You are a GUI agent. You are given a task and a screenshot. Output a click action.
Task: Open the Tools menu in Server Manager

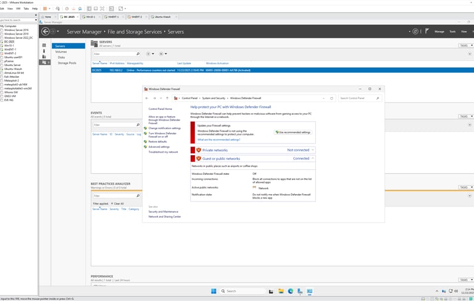click(452, 32)
